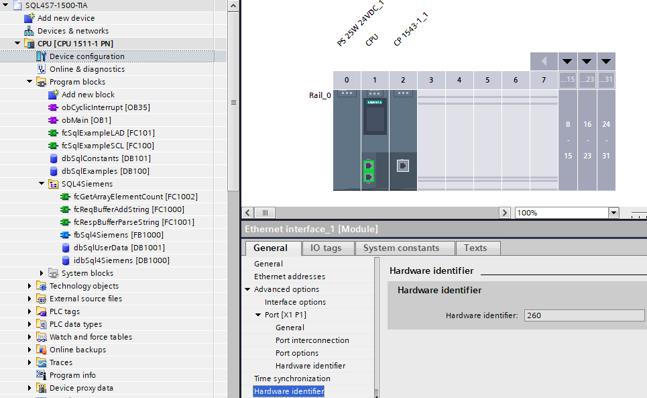The height and width of the screenshot is (398, 647).
Task: Click the CPU 1511-1 PN folder icon
Action: [x=30, y=44]
